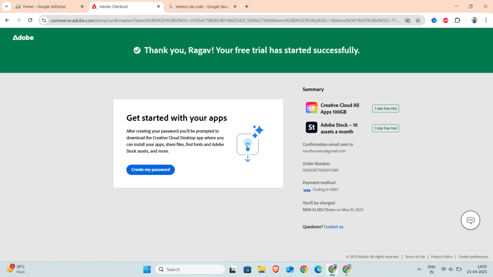
Task: Launch Brave browser from taskbar
Action: [275, 269]
